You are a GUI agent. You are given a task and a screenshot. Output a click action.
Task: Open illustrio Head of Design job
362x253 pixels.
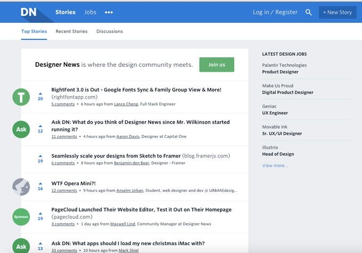coord(278,151)
